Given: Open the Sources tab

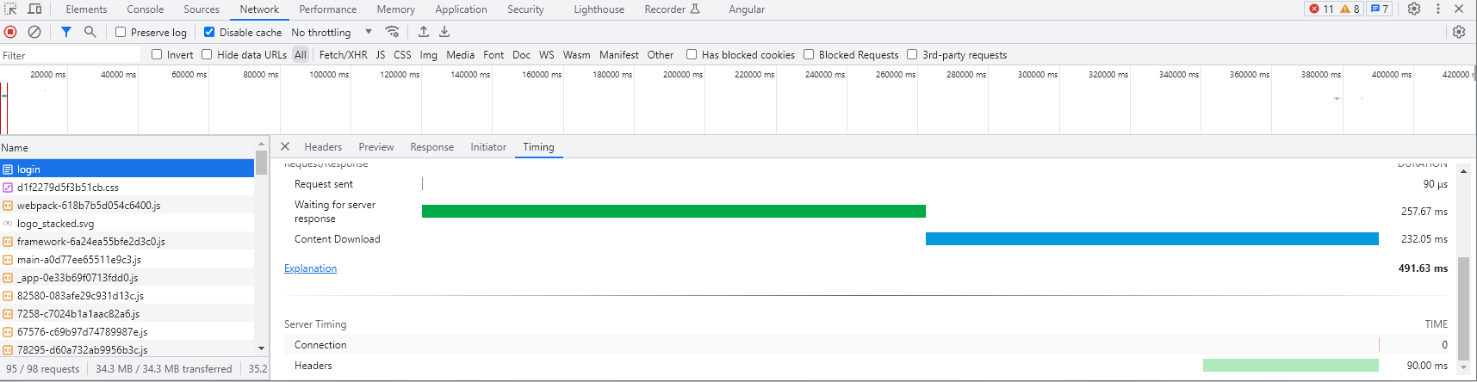Looking at the screenshot, I should tap(202, 9).
